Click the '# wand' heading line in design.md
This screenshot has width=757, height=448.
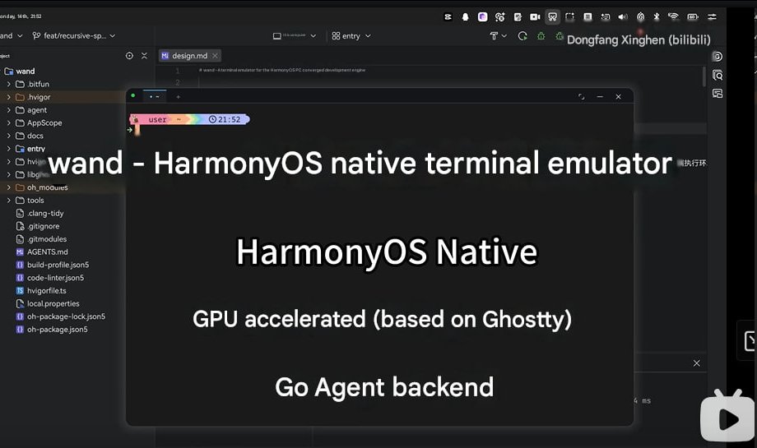(x=282, y=70)
